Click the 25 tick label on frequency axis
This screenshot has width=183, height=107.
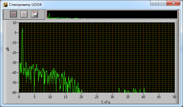pyautogui.click(x=97, y=97)
